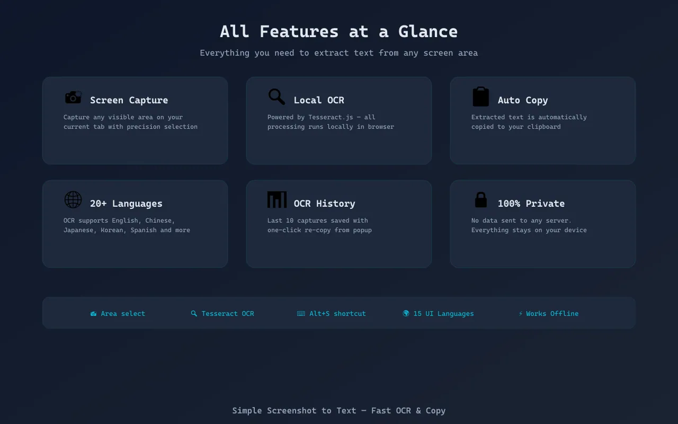
Task: Click the description "Capture any visible area on your current tab"
Action: click(130, 122)
